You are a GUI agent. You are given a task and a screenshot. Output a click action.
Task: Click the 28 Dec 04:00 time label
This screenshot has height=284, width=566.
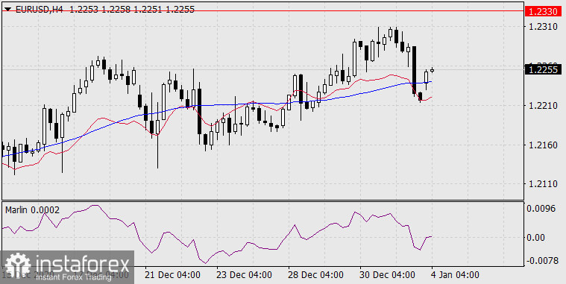click(x=316, y=275)
